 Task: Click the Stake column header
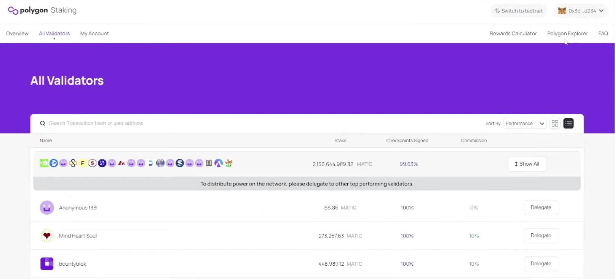pos(340,141)
